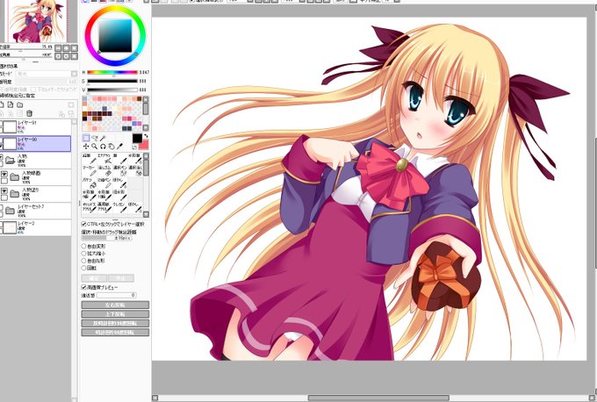Select 自由な形 radio option
Screen dimensions: 597x402
click(83, 261)
